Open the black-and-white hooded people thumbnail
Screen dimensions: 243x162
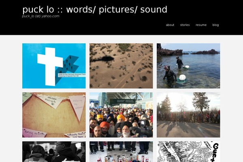[x=54, y=151]
